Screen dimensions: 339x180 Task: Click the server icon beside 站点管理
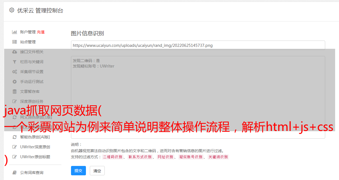point(15,42)
